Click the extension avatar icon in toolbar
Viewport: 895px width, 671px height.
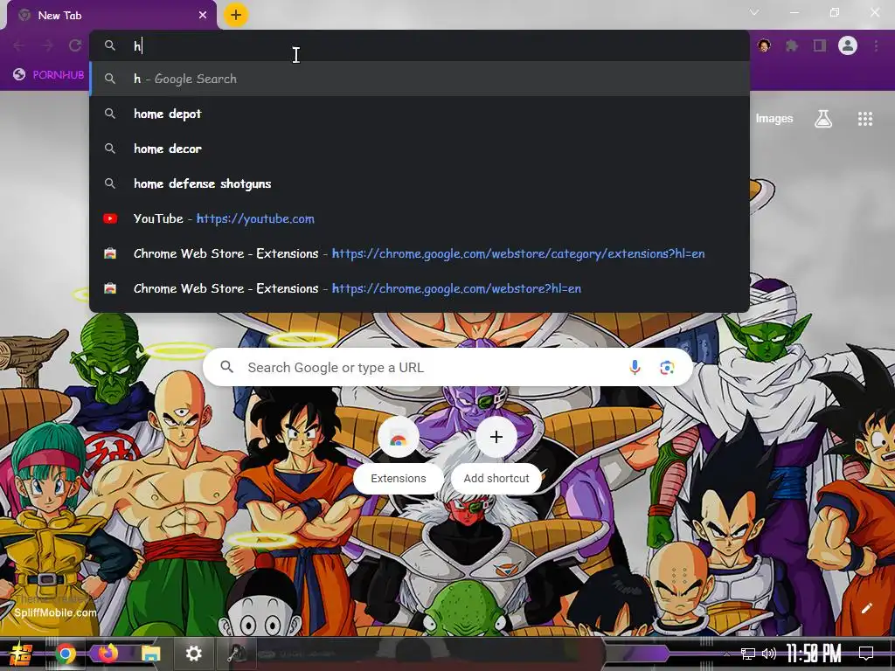point(764,45)
